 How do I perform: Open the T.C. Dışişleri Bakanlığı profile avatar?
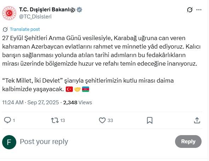(x=9, y=13)
